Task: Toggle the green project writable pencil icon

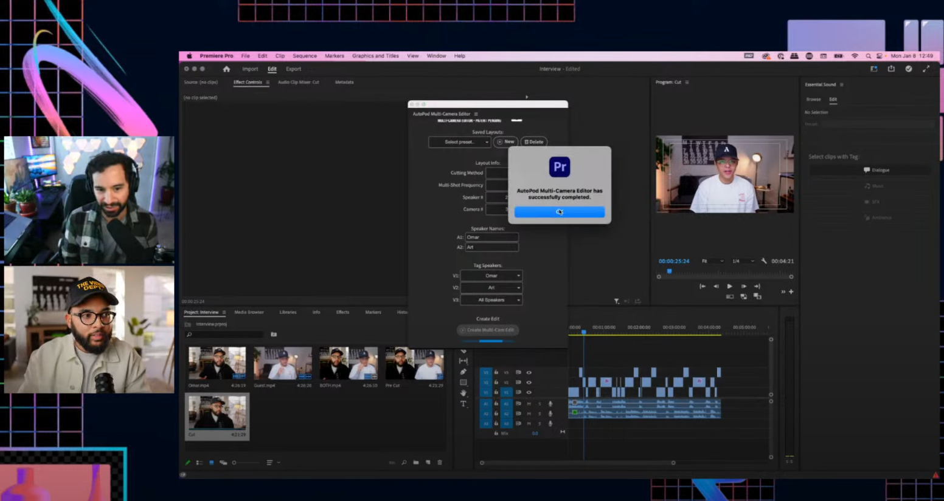Action: (x=187, y=463)
